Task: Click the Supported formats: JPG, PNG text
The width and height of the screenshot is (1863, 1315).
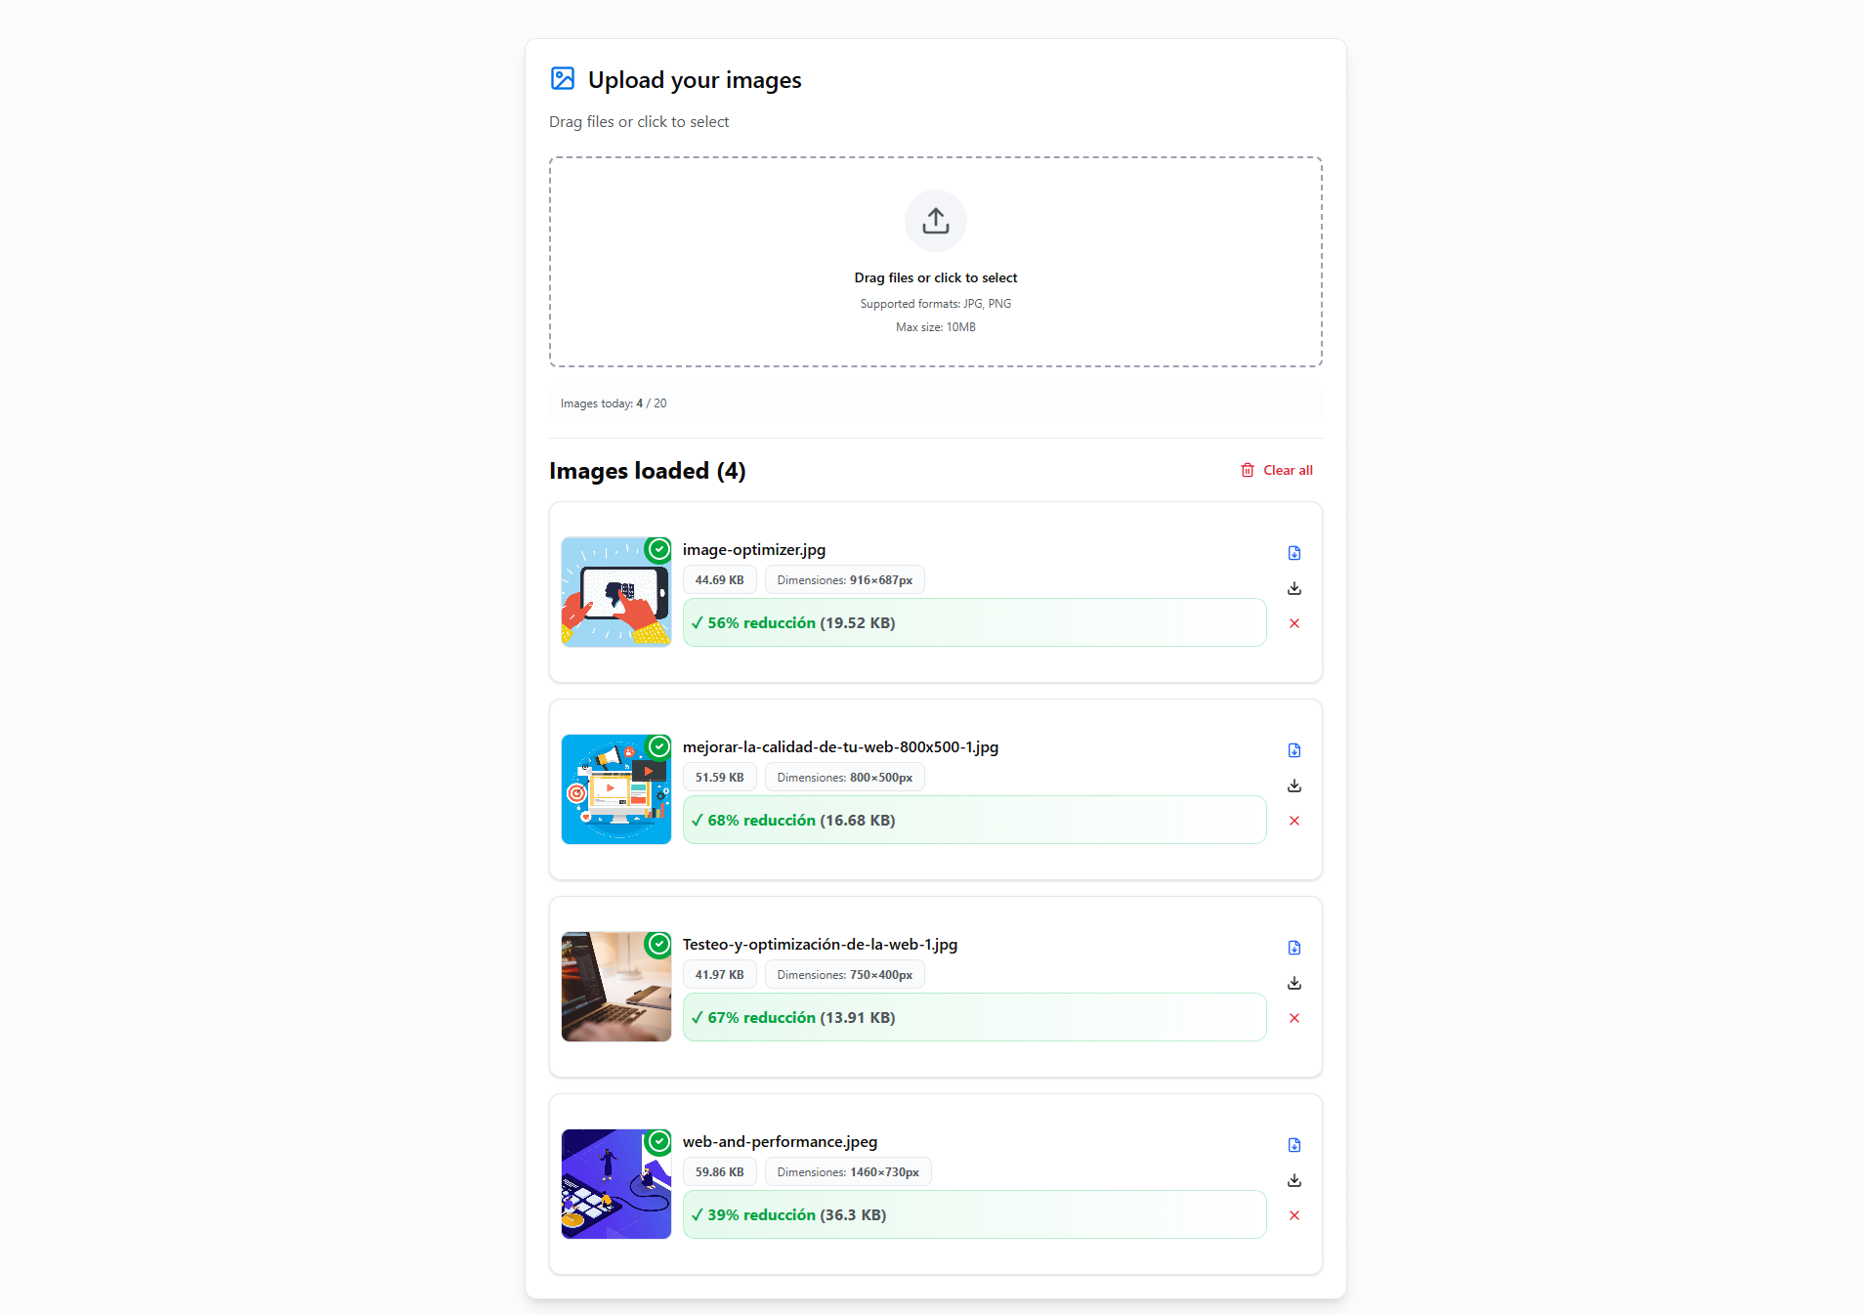Action: [935, 304]
